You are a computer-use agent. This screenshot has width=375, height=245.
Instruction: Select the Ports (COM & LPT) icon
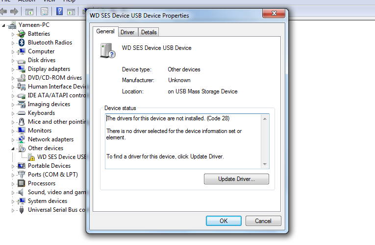(22, 175)
